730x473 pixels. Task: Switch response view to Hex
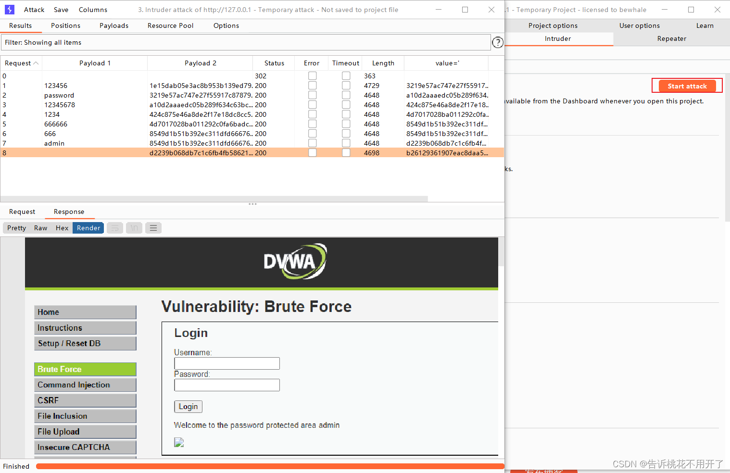62,228
